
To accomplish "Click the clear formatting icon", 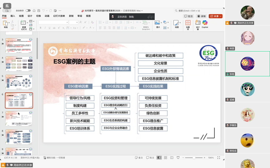I will (x=92, y=22).
